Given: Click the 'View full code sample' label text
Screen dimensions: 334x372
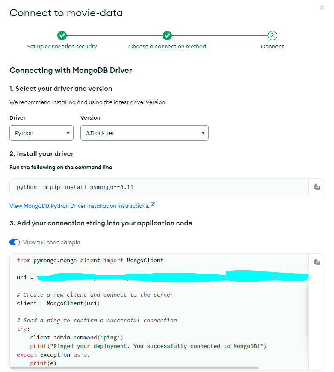Looking at the screenshot, I should (52, 242).
